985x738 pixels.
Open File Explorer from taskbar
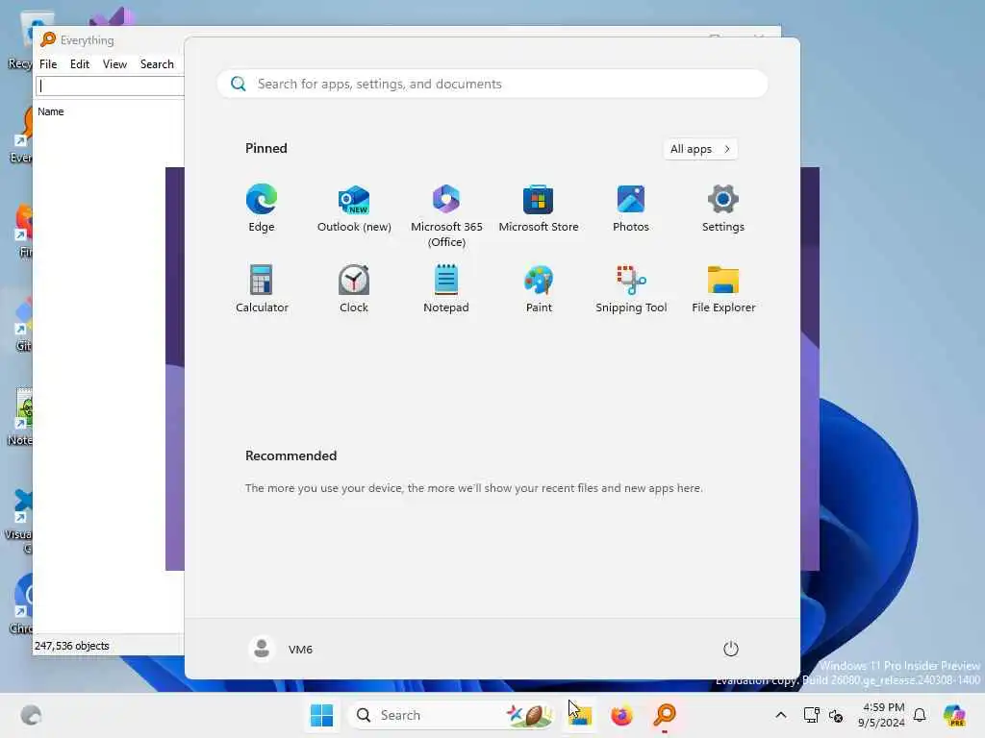[580, 715]
